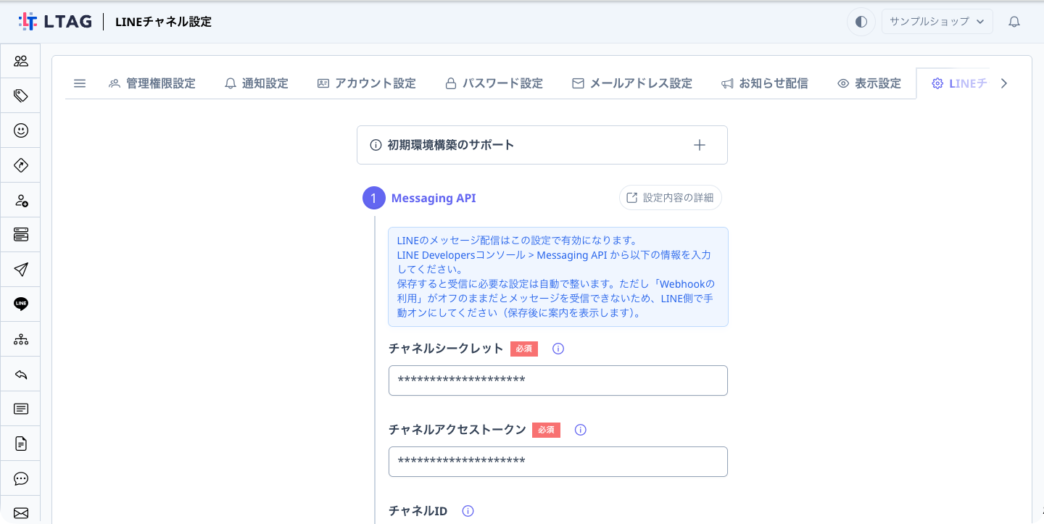Open the friends list sidebar icon
The image size is (1044, 524).
[x=21, y=61]
